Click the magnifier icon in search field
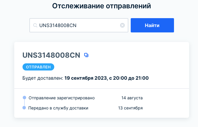This screenshot has width=198, height=127. pos(35,26)
